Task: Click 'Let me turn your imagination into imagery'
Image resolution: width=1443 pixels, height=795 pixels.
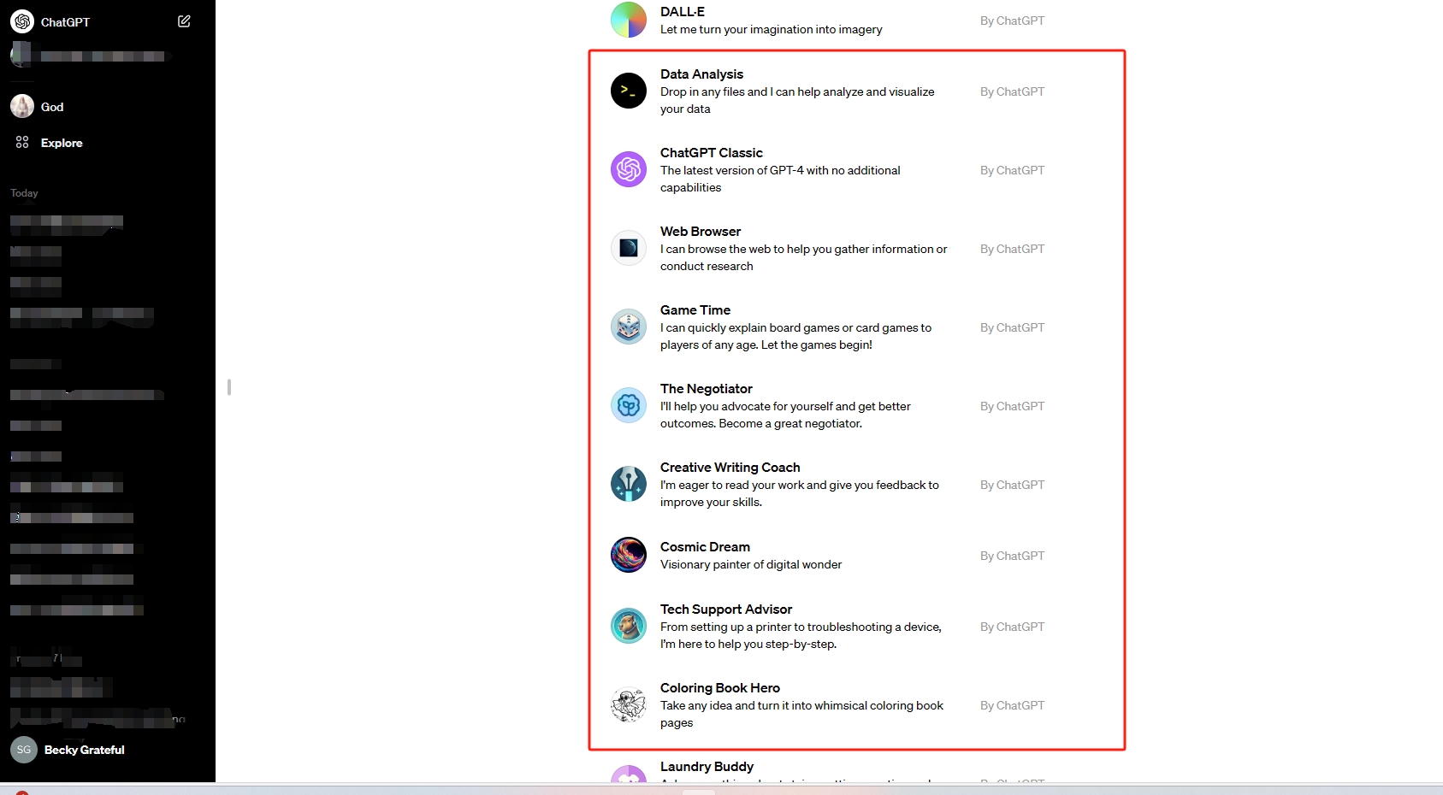Action: tap(771, 29)
